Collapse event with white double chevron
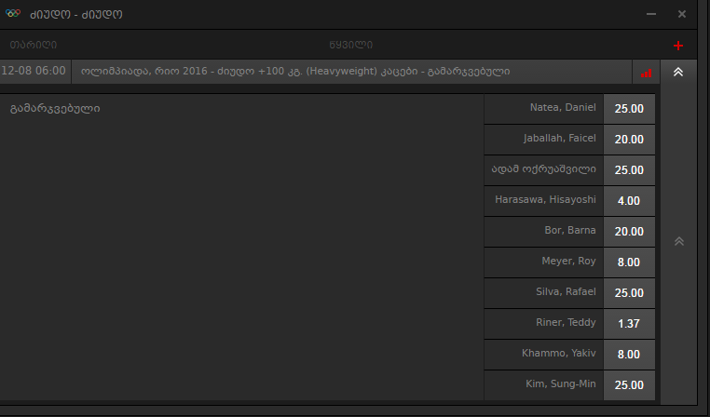710x417 pixels. click(x=677, y=72)
